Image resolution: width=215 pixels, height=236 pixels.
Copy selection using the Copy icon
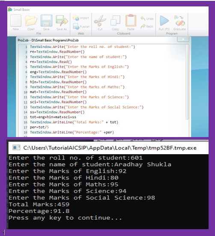(115, 21)
